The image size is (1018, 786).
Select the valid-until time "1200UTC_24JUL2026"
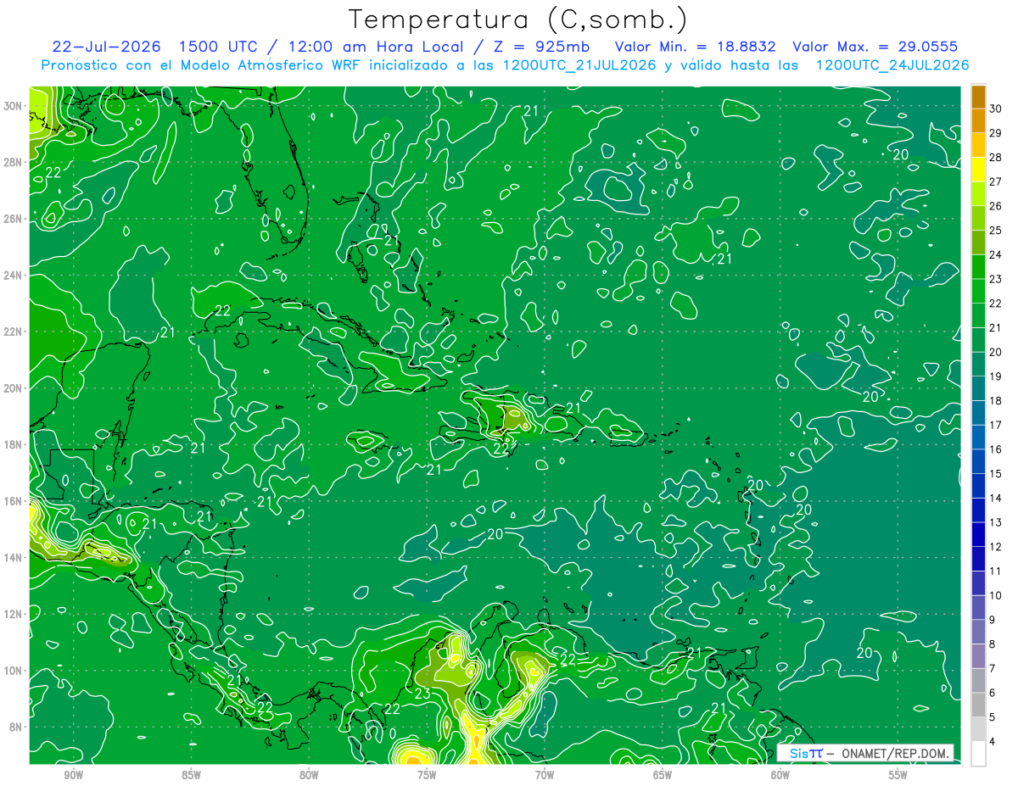coord(892,65)
